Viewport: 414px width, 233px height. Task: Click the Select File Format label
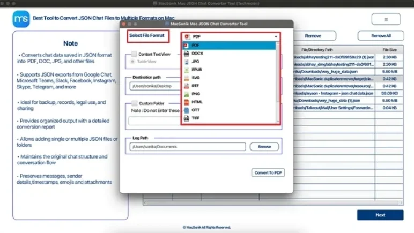[147, 35]
